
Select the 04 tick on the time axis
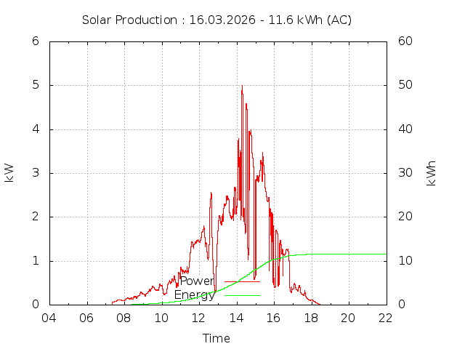(x=49, y=318)
